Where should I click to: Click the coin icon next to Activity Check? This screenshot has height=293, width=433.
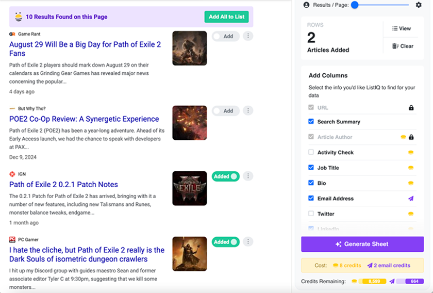[411, 153]
